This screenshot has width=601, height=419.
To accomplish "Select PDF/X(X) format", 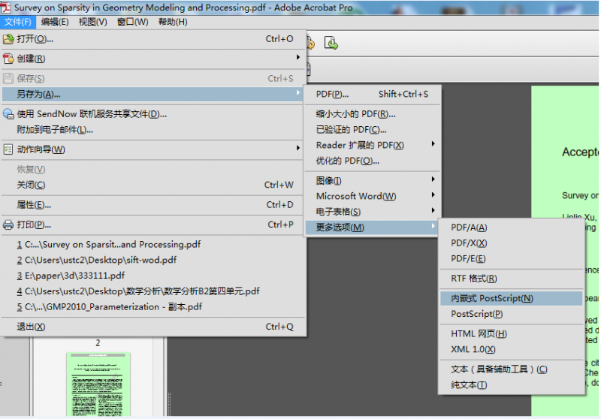I will [512, 243].
